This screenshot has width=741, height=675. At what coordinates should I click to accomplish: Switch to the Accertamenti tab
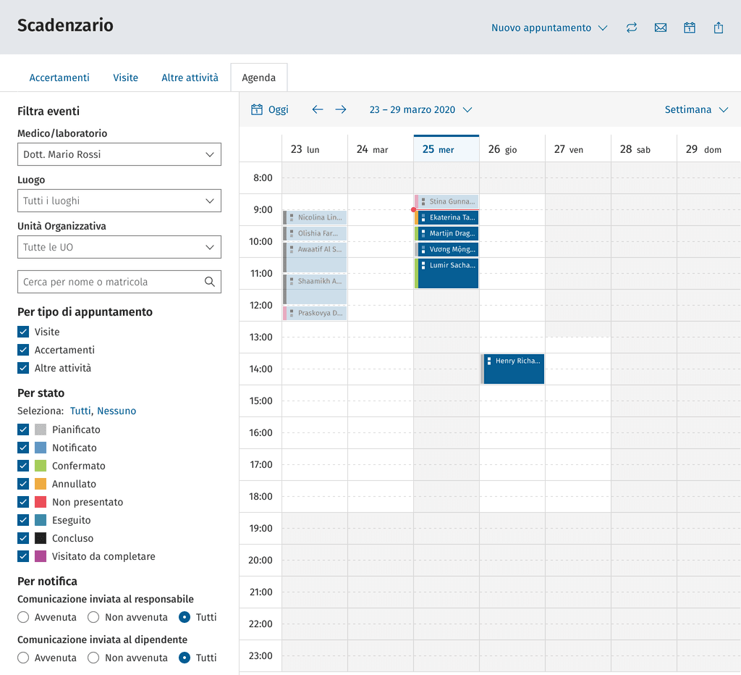(59, 77)
